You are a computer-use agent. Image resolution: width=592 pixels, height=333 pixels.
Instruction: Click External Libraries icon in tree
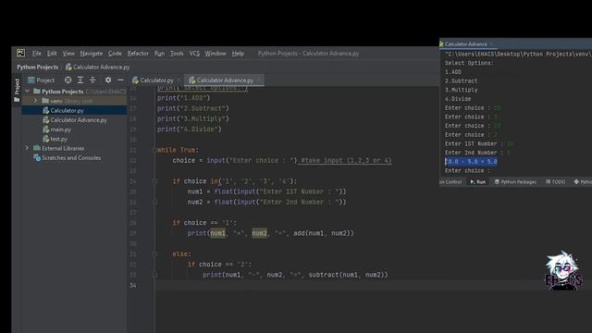37,148
